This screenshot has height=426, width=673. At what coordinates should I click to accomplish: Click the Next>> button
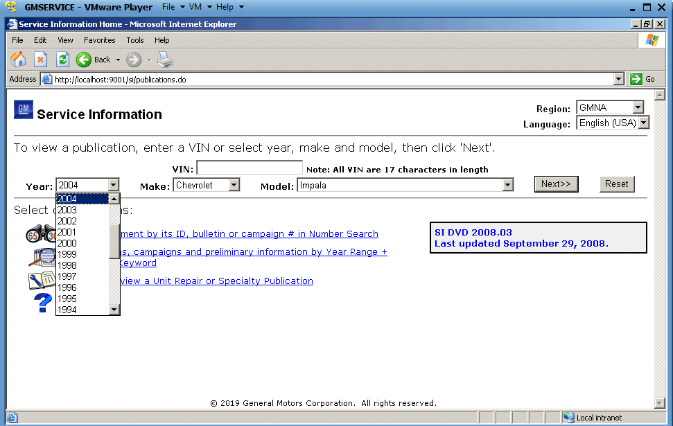[x=557, y=184]
